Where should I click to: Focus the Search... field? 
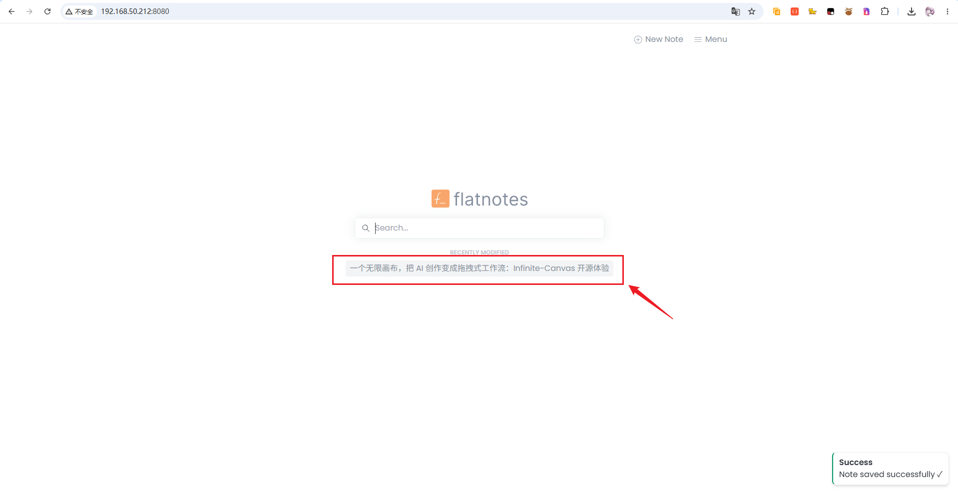[479, 228]
